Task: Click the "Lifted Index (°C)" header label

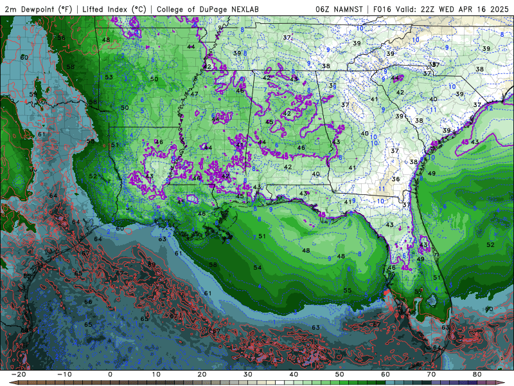Action: click(114, 9)
